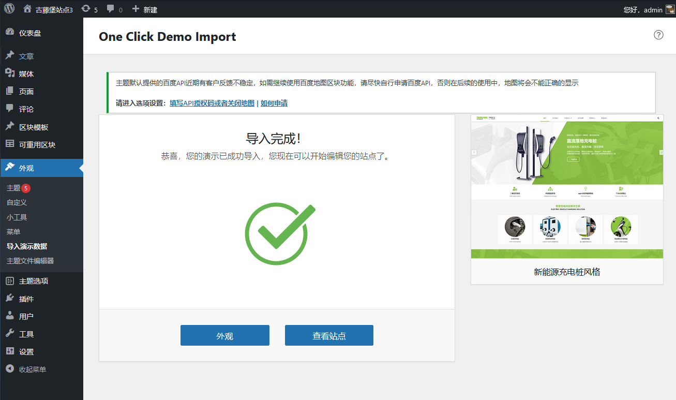676x400 pixels.
Task: Click the WordPress logo icon
Action: [9, 9]
